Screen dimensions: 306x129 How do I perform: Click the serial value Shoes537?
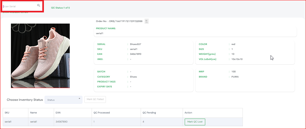coord(135,44)
